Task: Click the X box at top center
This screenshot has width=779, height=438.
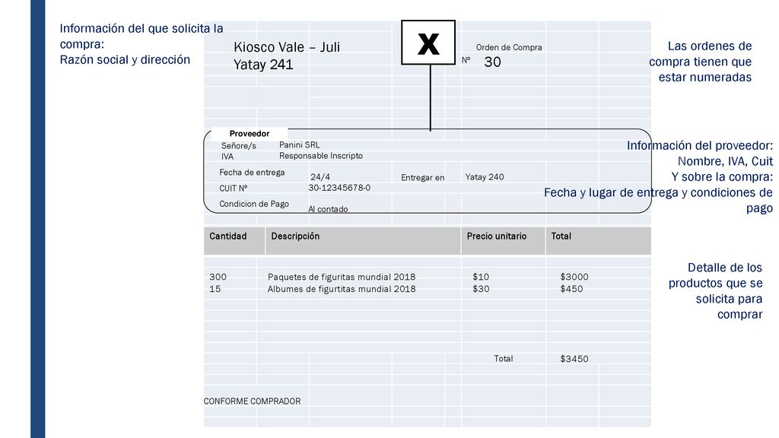Action: click(428, 43)
